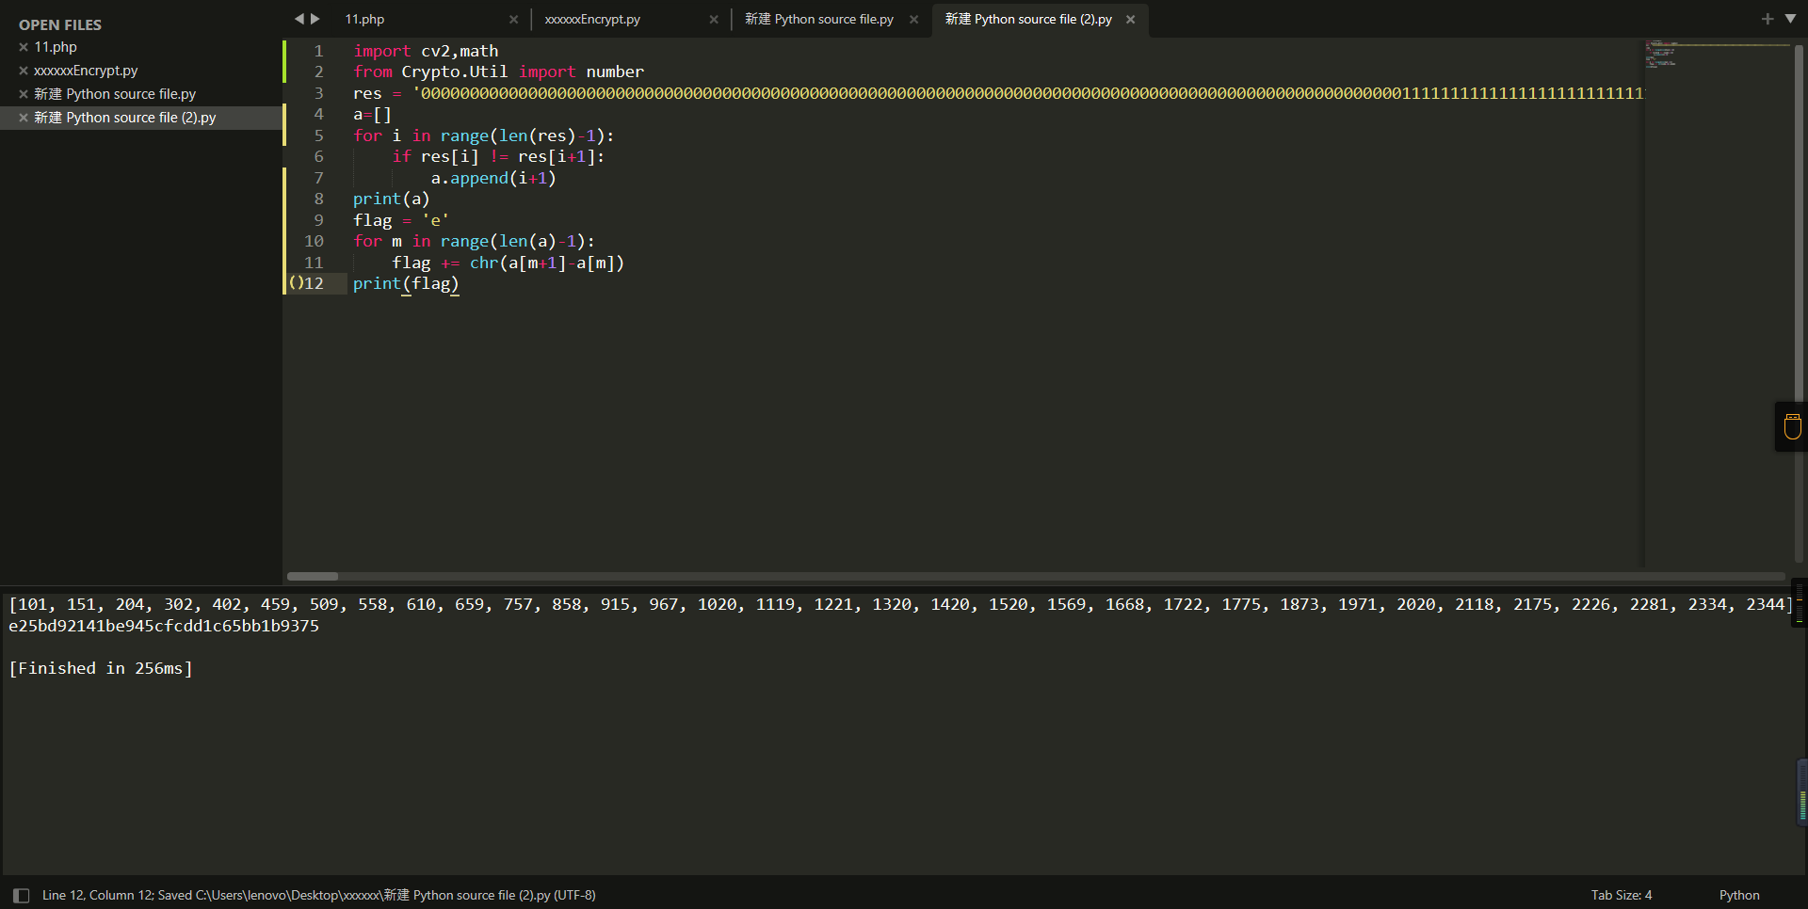Open the tab list dropdown arrow
The width and height of the screenshot is (1808, 909).
pyautogui.click(x=1790, y=19)
